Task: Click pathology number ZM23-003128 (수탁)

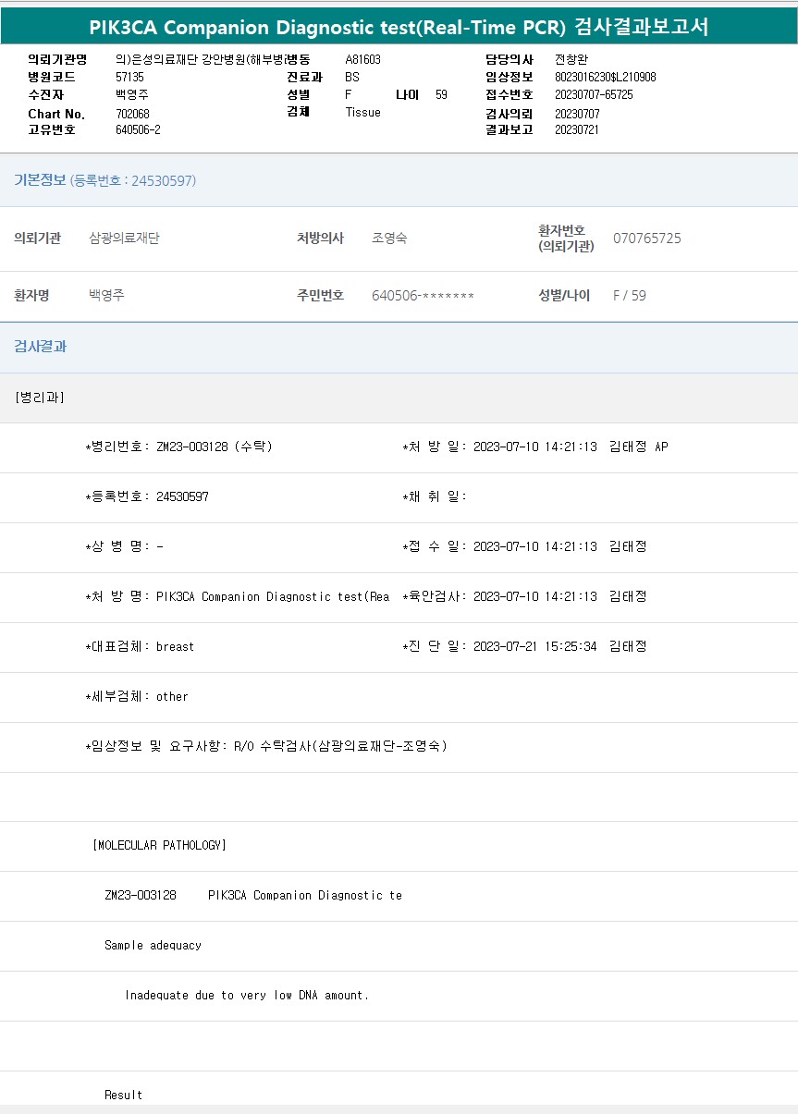Action: (214, 447)
